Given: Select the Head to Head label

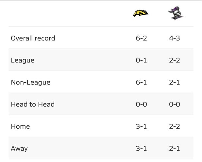Looking at the screenshot, I should (33, 104).
